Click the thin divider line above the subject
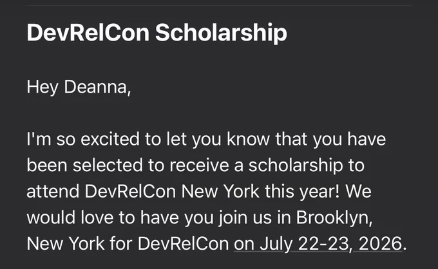Viewport: 438px width, 269px height. [219, 5]
